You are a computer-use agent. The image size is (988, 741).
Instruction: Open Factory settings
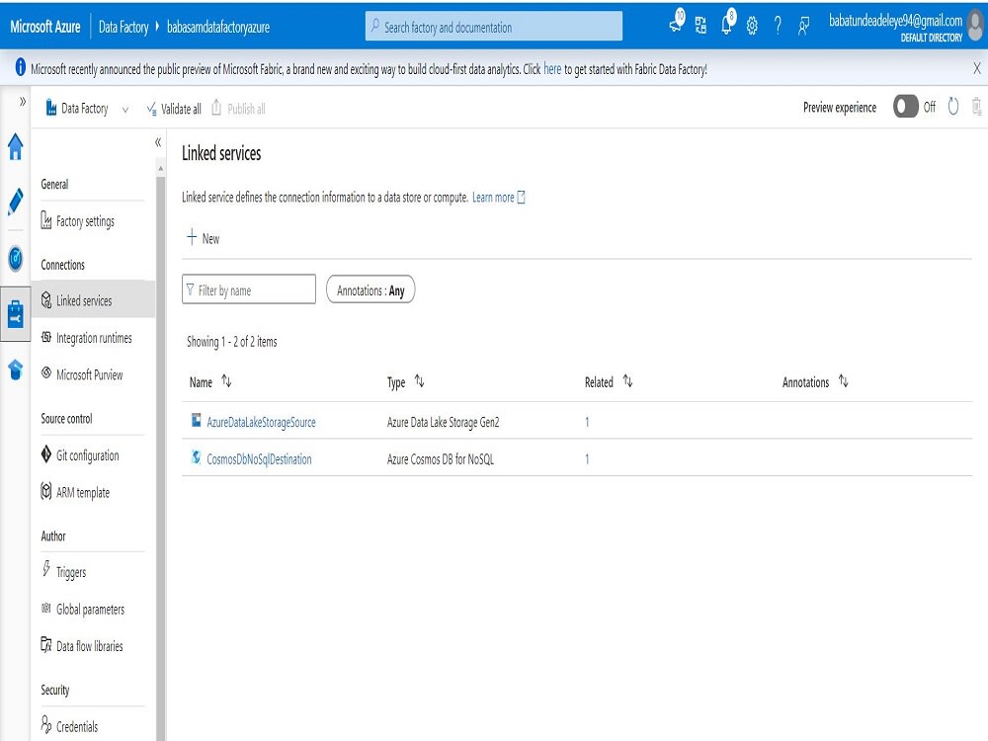[x=85, y=221]
